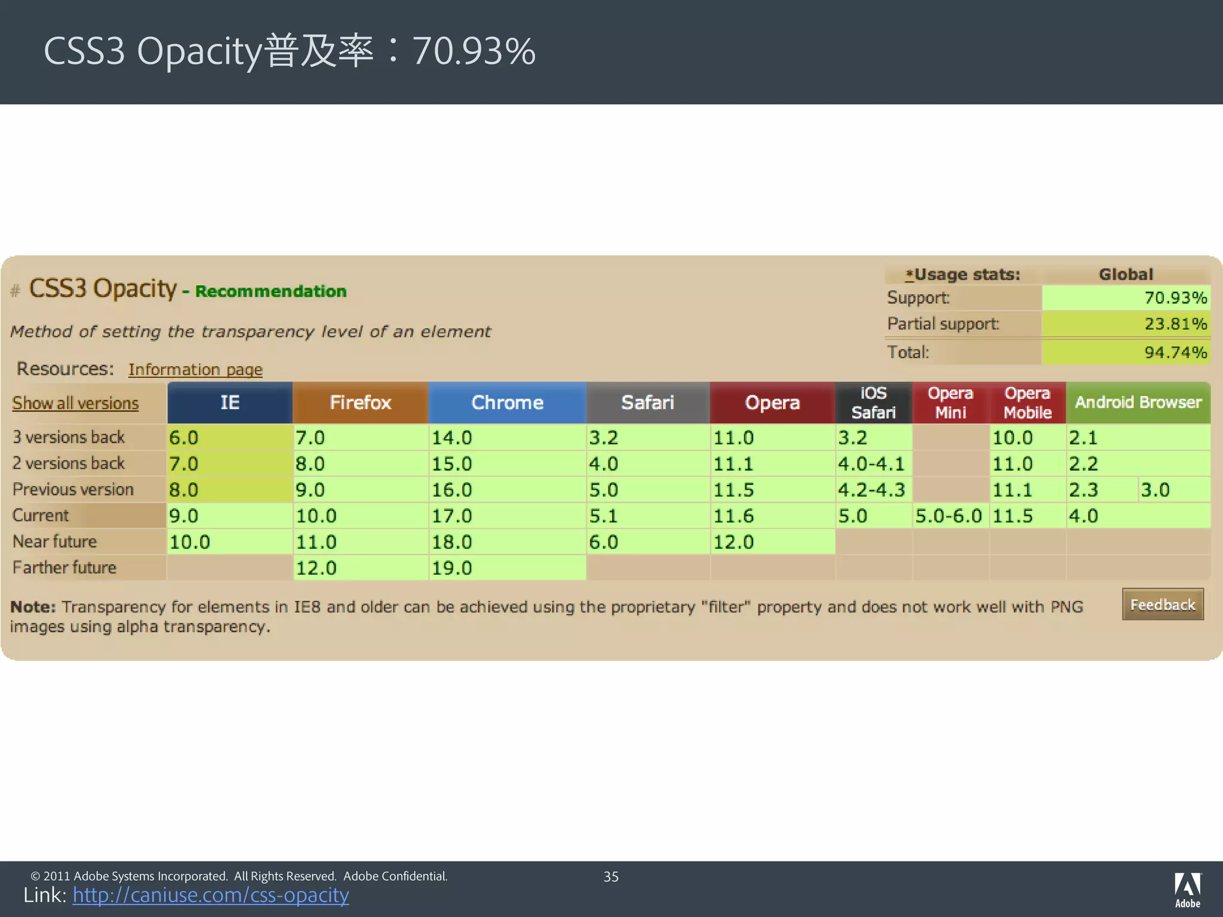Click Chrome current 17.0 cell
Screen dimensions: 1223x917
point(508,515)
